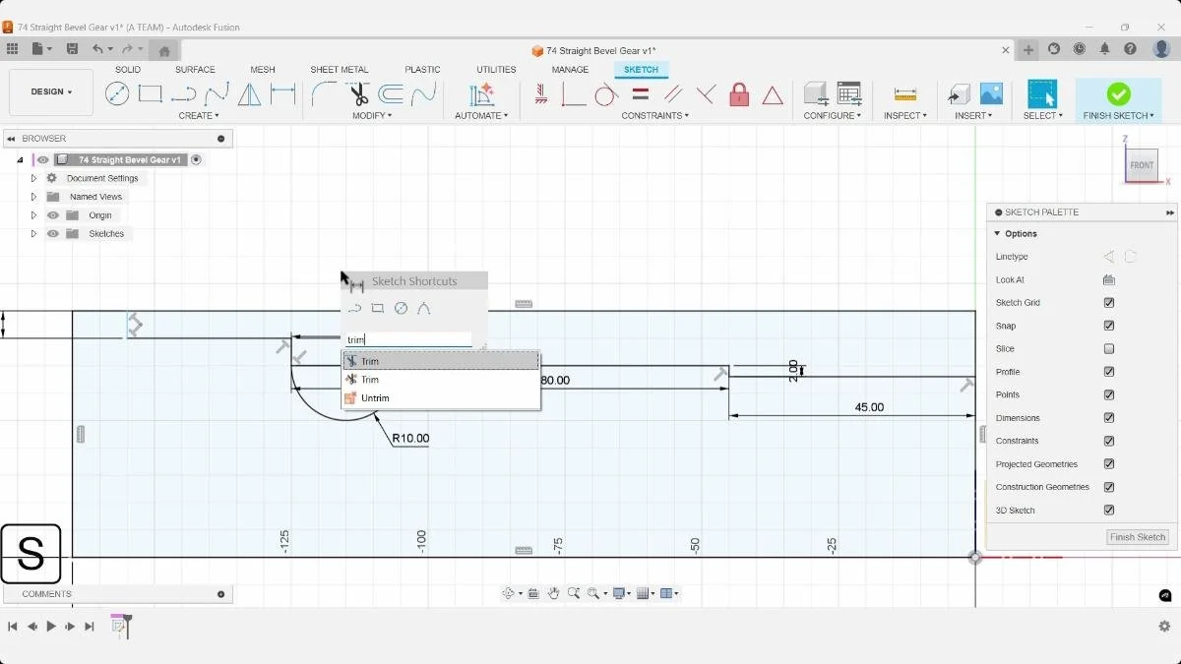Open the Notifications bell icon
Image resolution: width=1181 pixels, height=664 pixels.
tap(1105, 48)
